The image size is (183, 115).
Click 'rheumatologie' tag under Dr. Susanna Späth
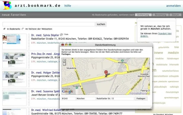coord(53,99)
